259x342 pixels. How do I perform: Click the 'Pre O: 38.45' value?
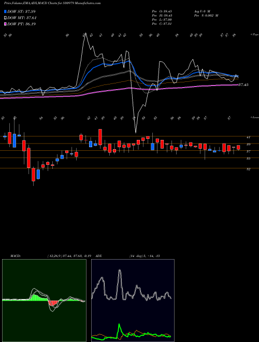pos(162,11)
